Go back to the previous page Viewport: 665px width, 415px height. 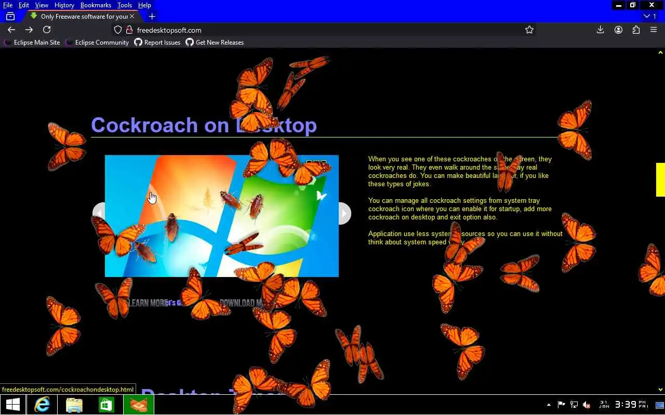(x=11, y=30)
